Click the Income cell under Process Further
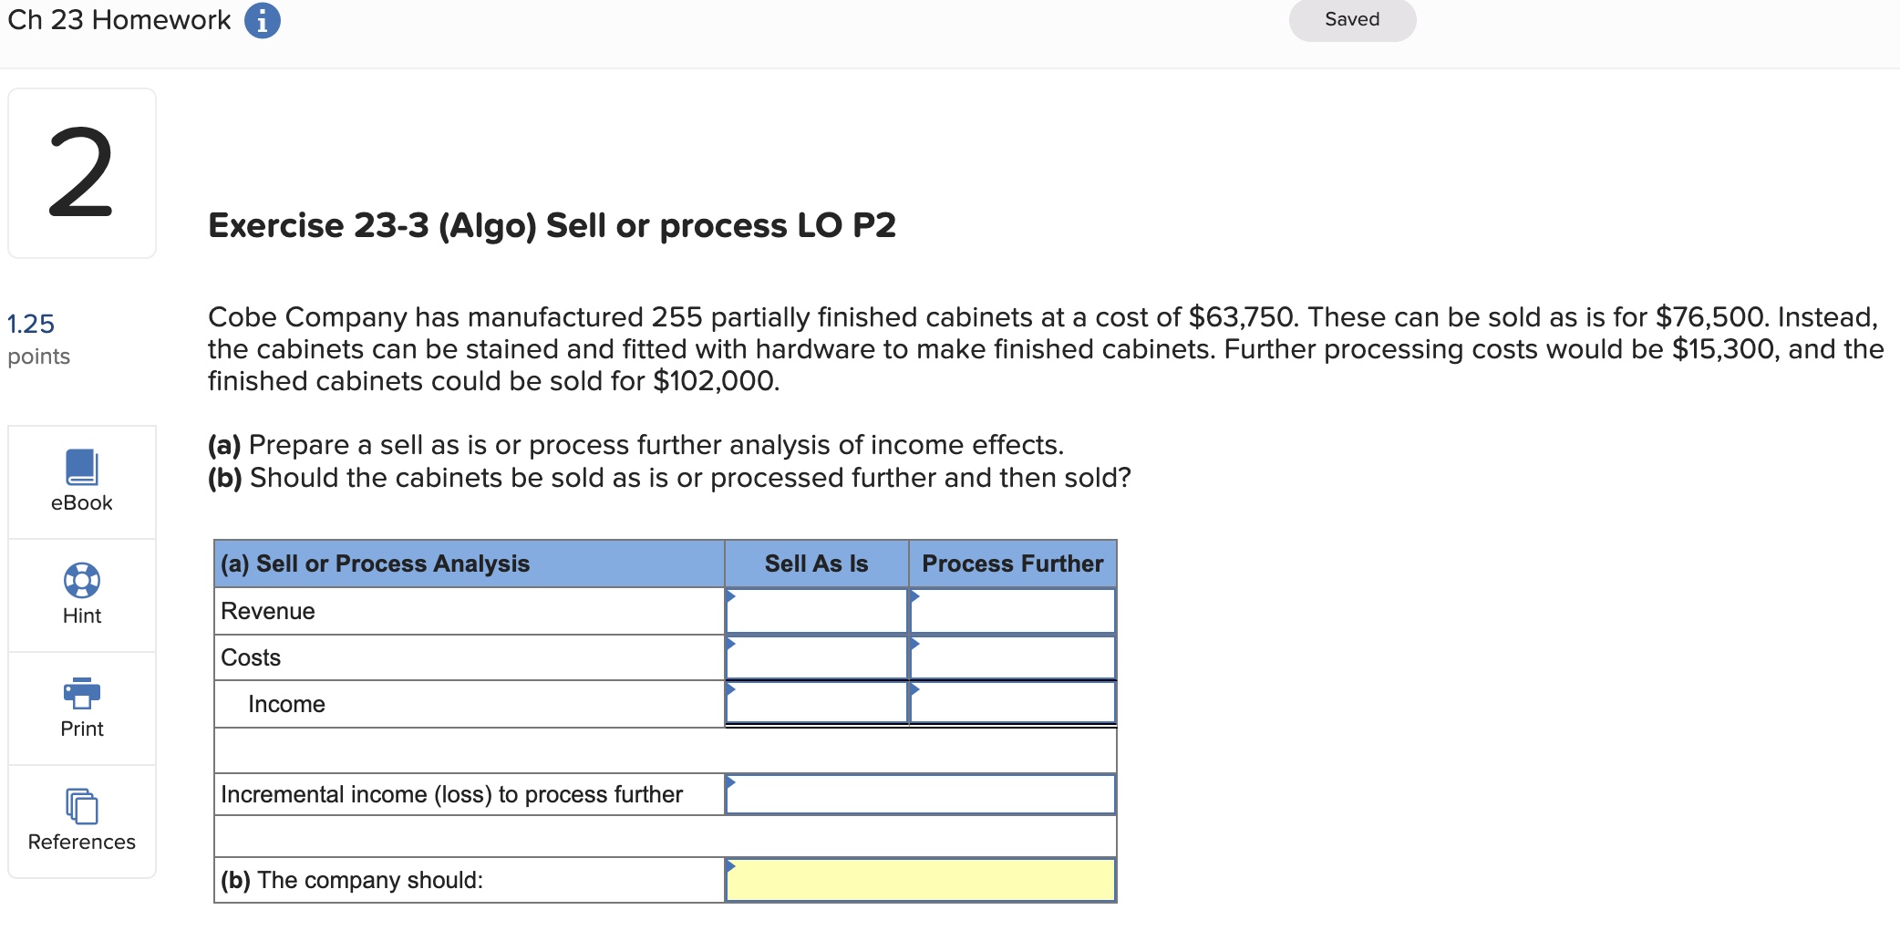Viewport: 1900px width, 941px height. coord(1012,703)
